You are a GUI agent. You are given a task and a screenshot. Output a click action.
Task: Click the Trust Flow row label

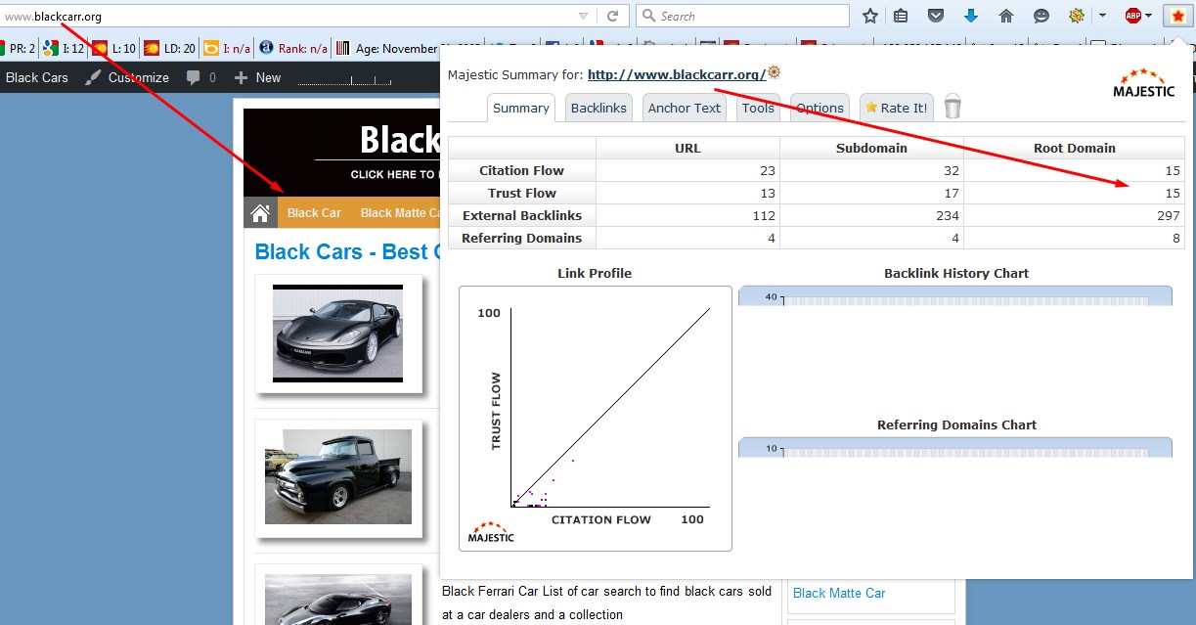(521, 193)
